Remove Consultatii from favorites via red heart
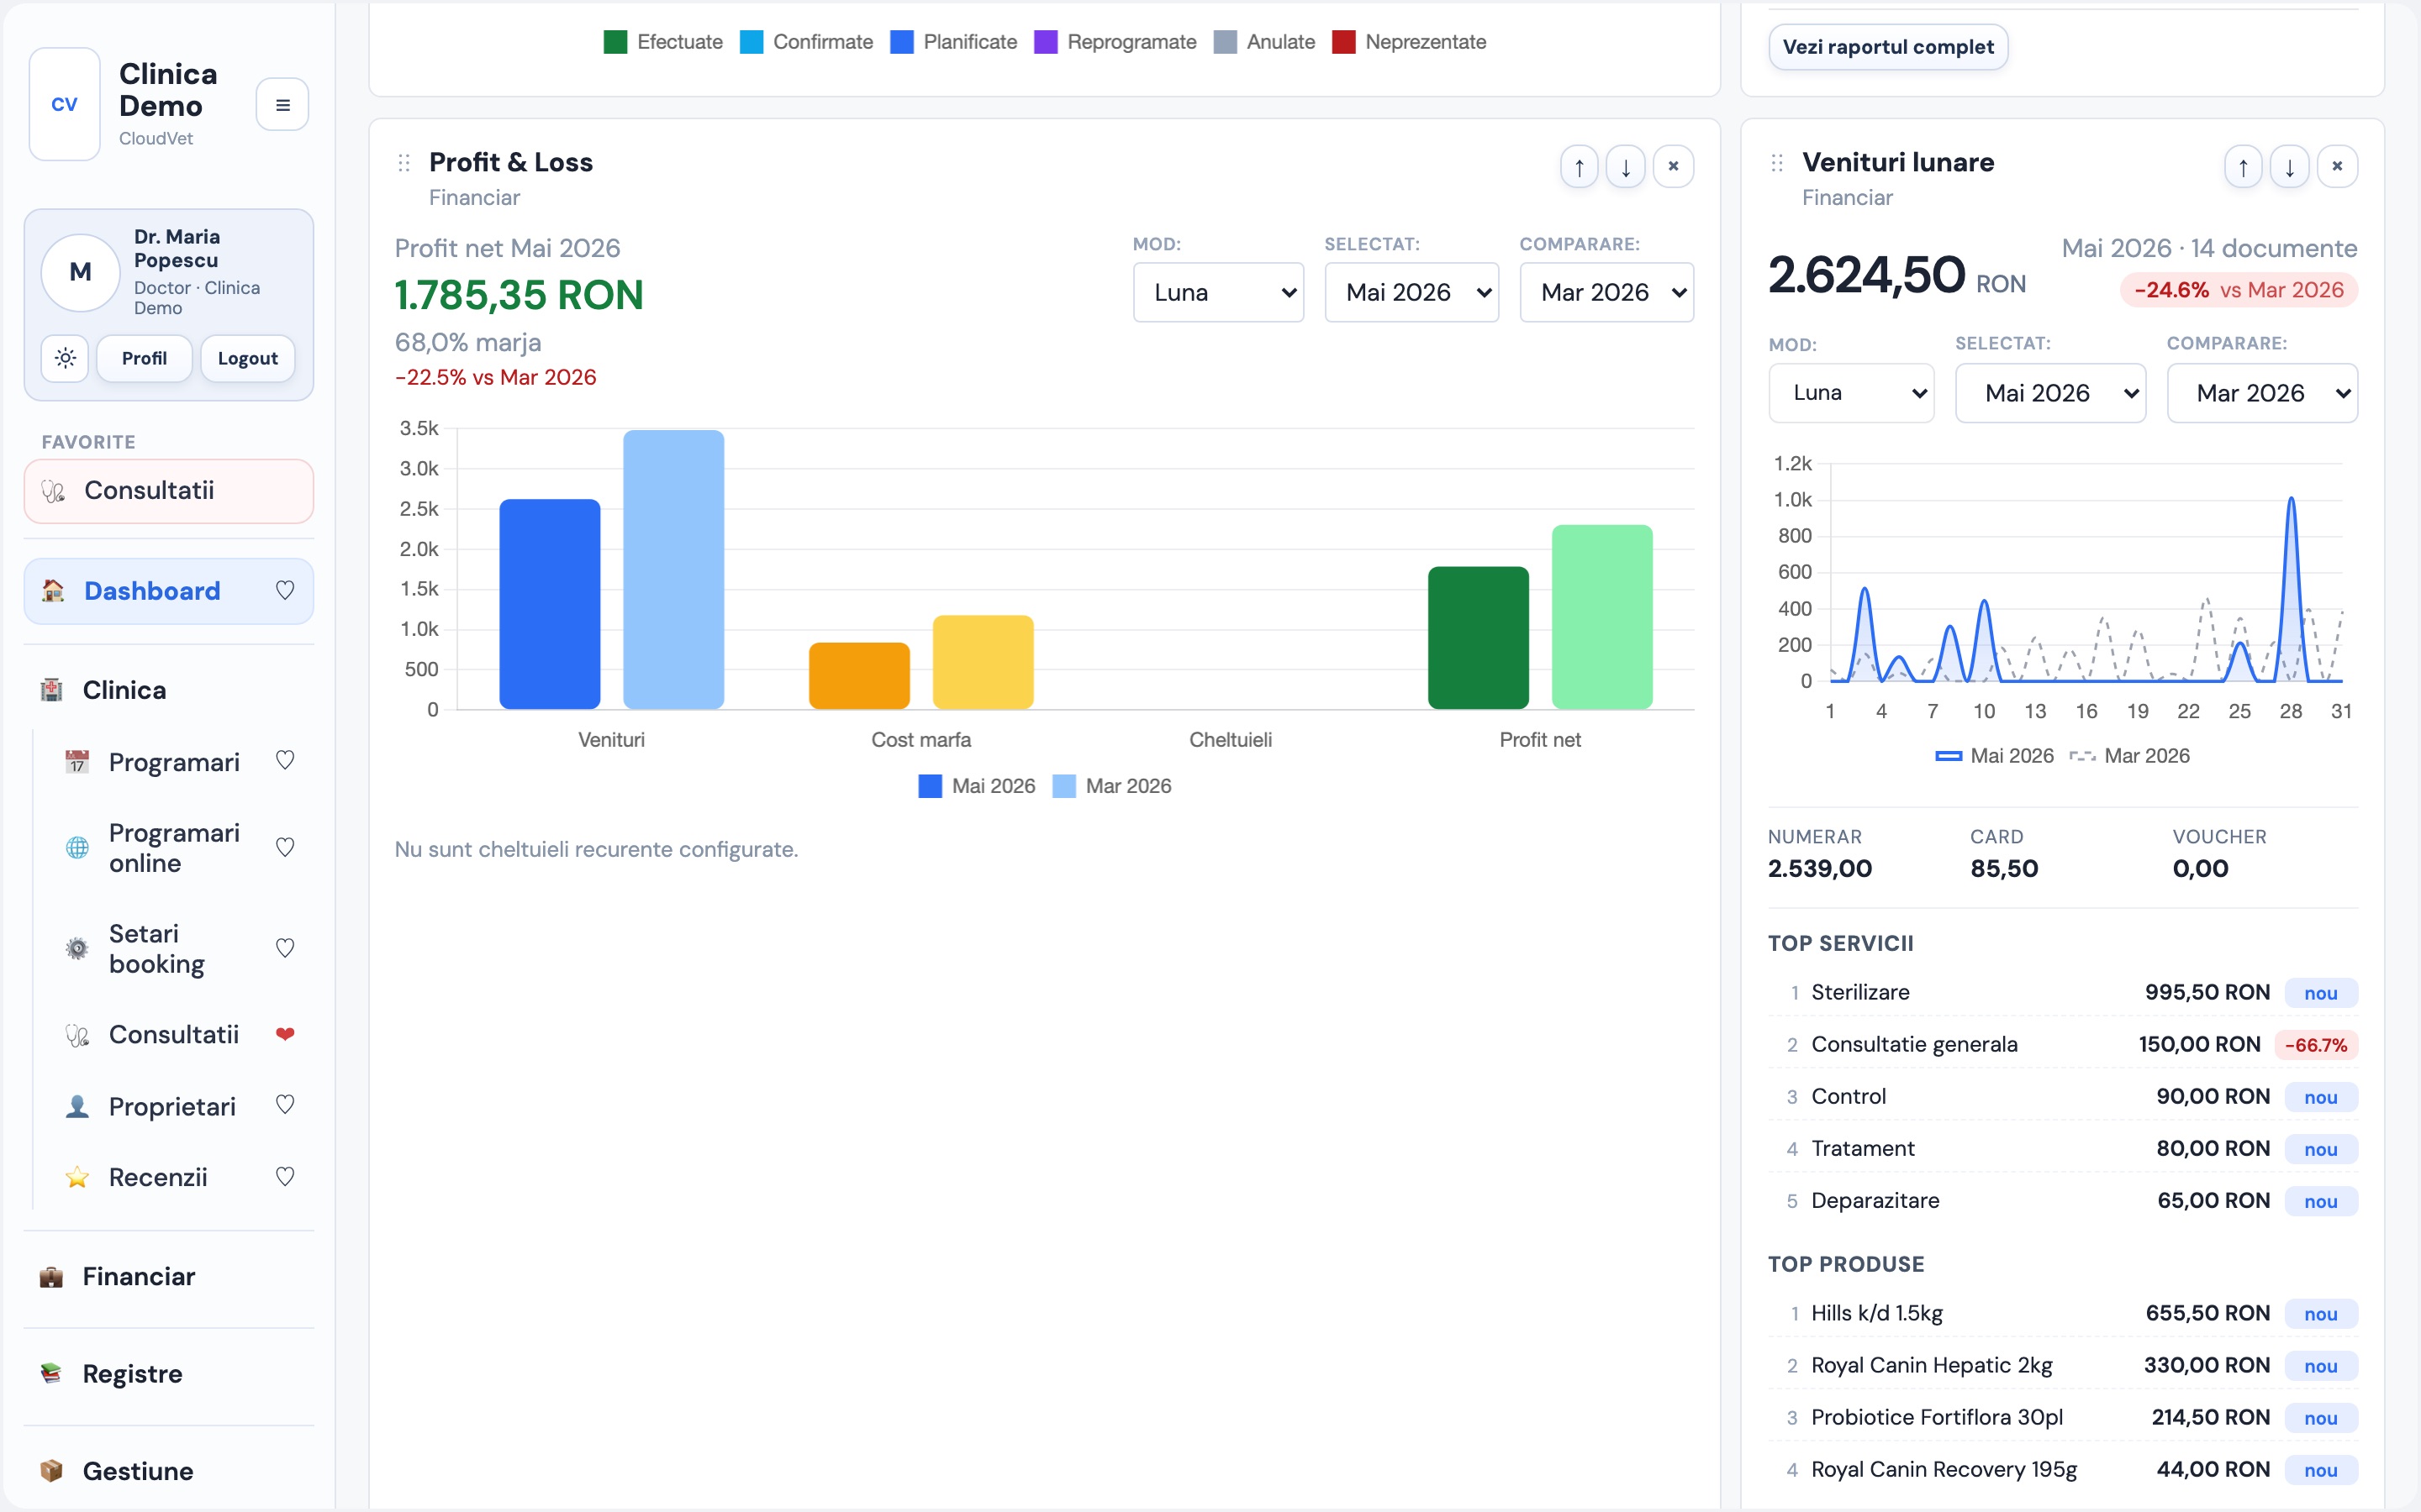Viewport: 2421px width, 1512px height. (x=285, y=1034)
